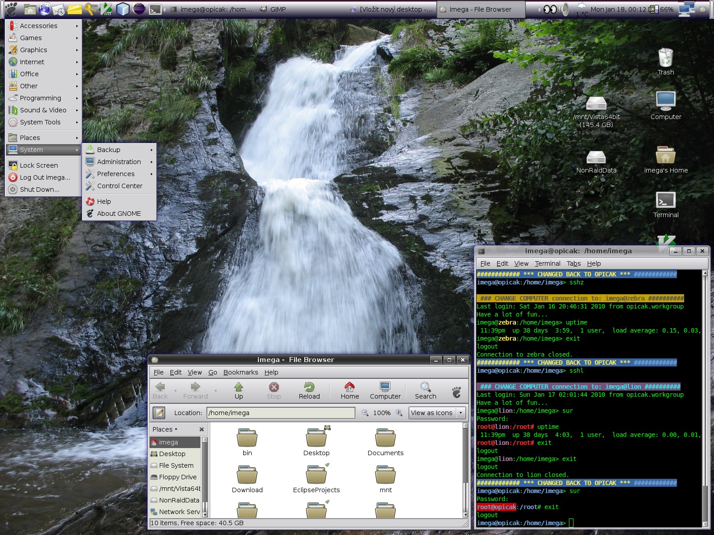
Task: Open the Trash icon on desktop
Action: pos(665,58)
